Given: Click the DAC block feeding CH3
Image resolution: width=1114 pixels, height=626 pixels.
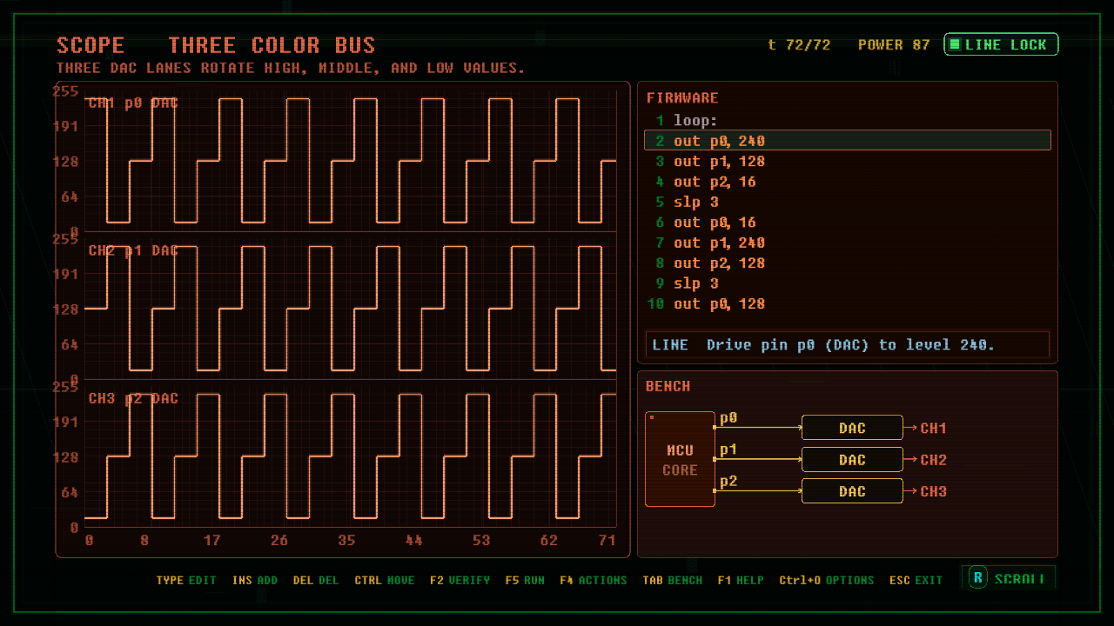Looking at the screenshot, I should pos(852,491).
